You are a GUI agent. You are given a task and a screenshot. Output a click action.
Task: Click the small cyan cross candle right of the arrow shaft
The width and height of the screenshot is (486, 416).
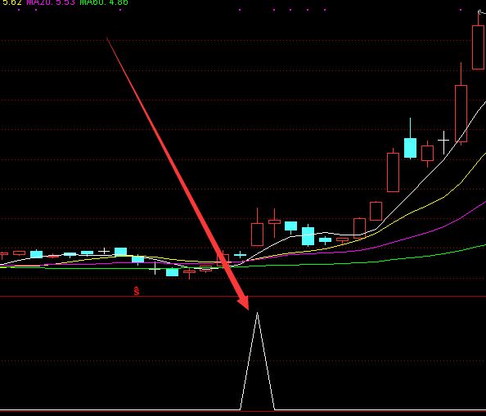pyautogui.click(x=241, y=255)
